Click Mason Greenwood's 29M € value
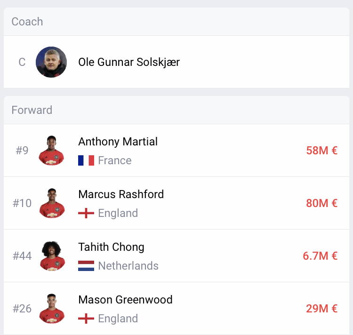 point(321,309)
